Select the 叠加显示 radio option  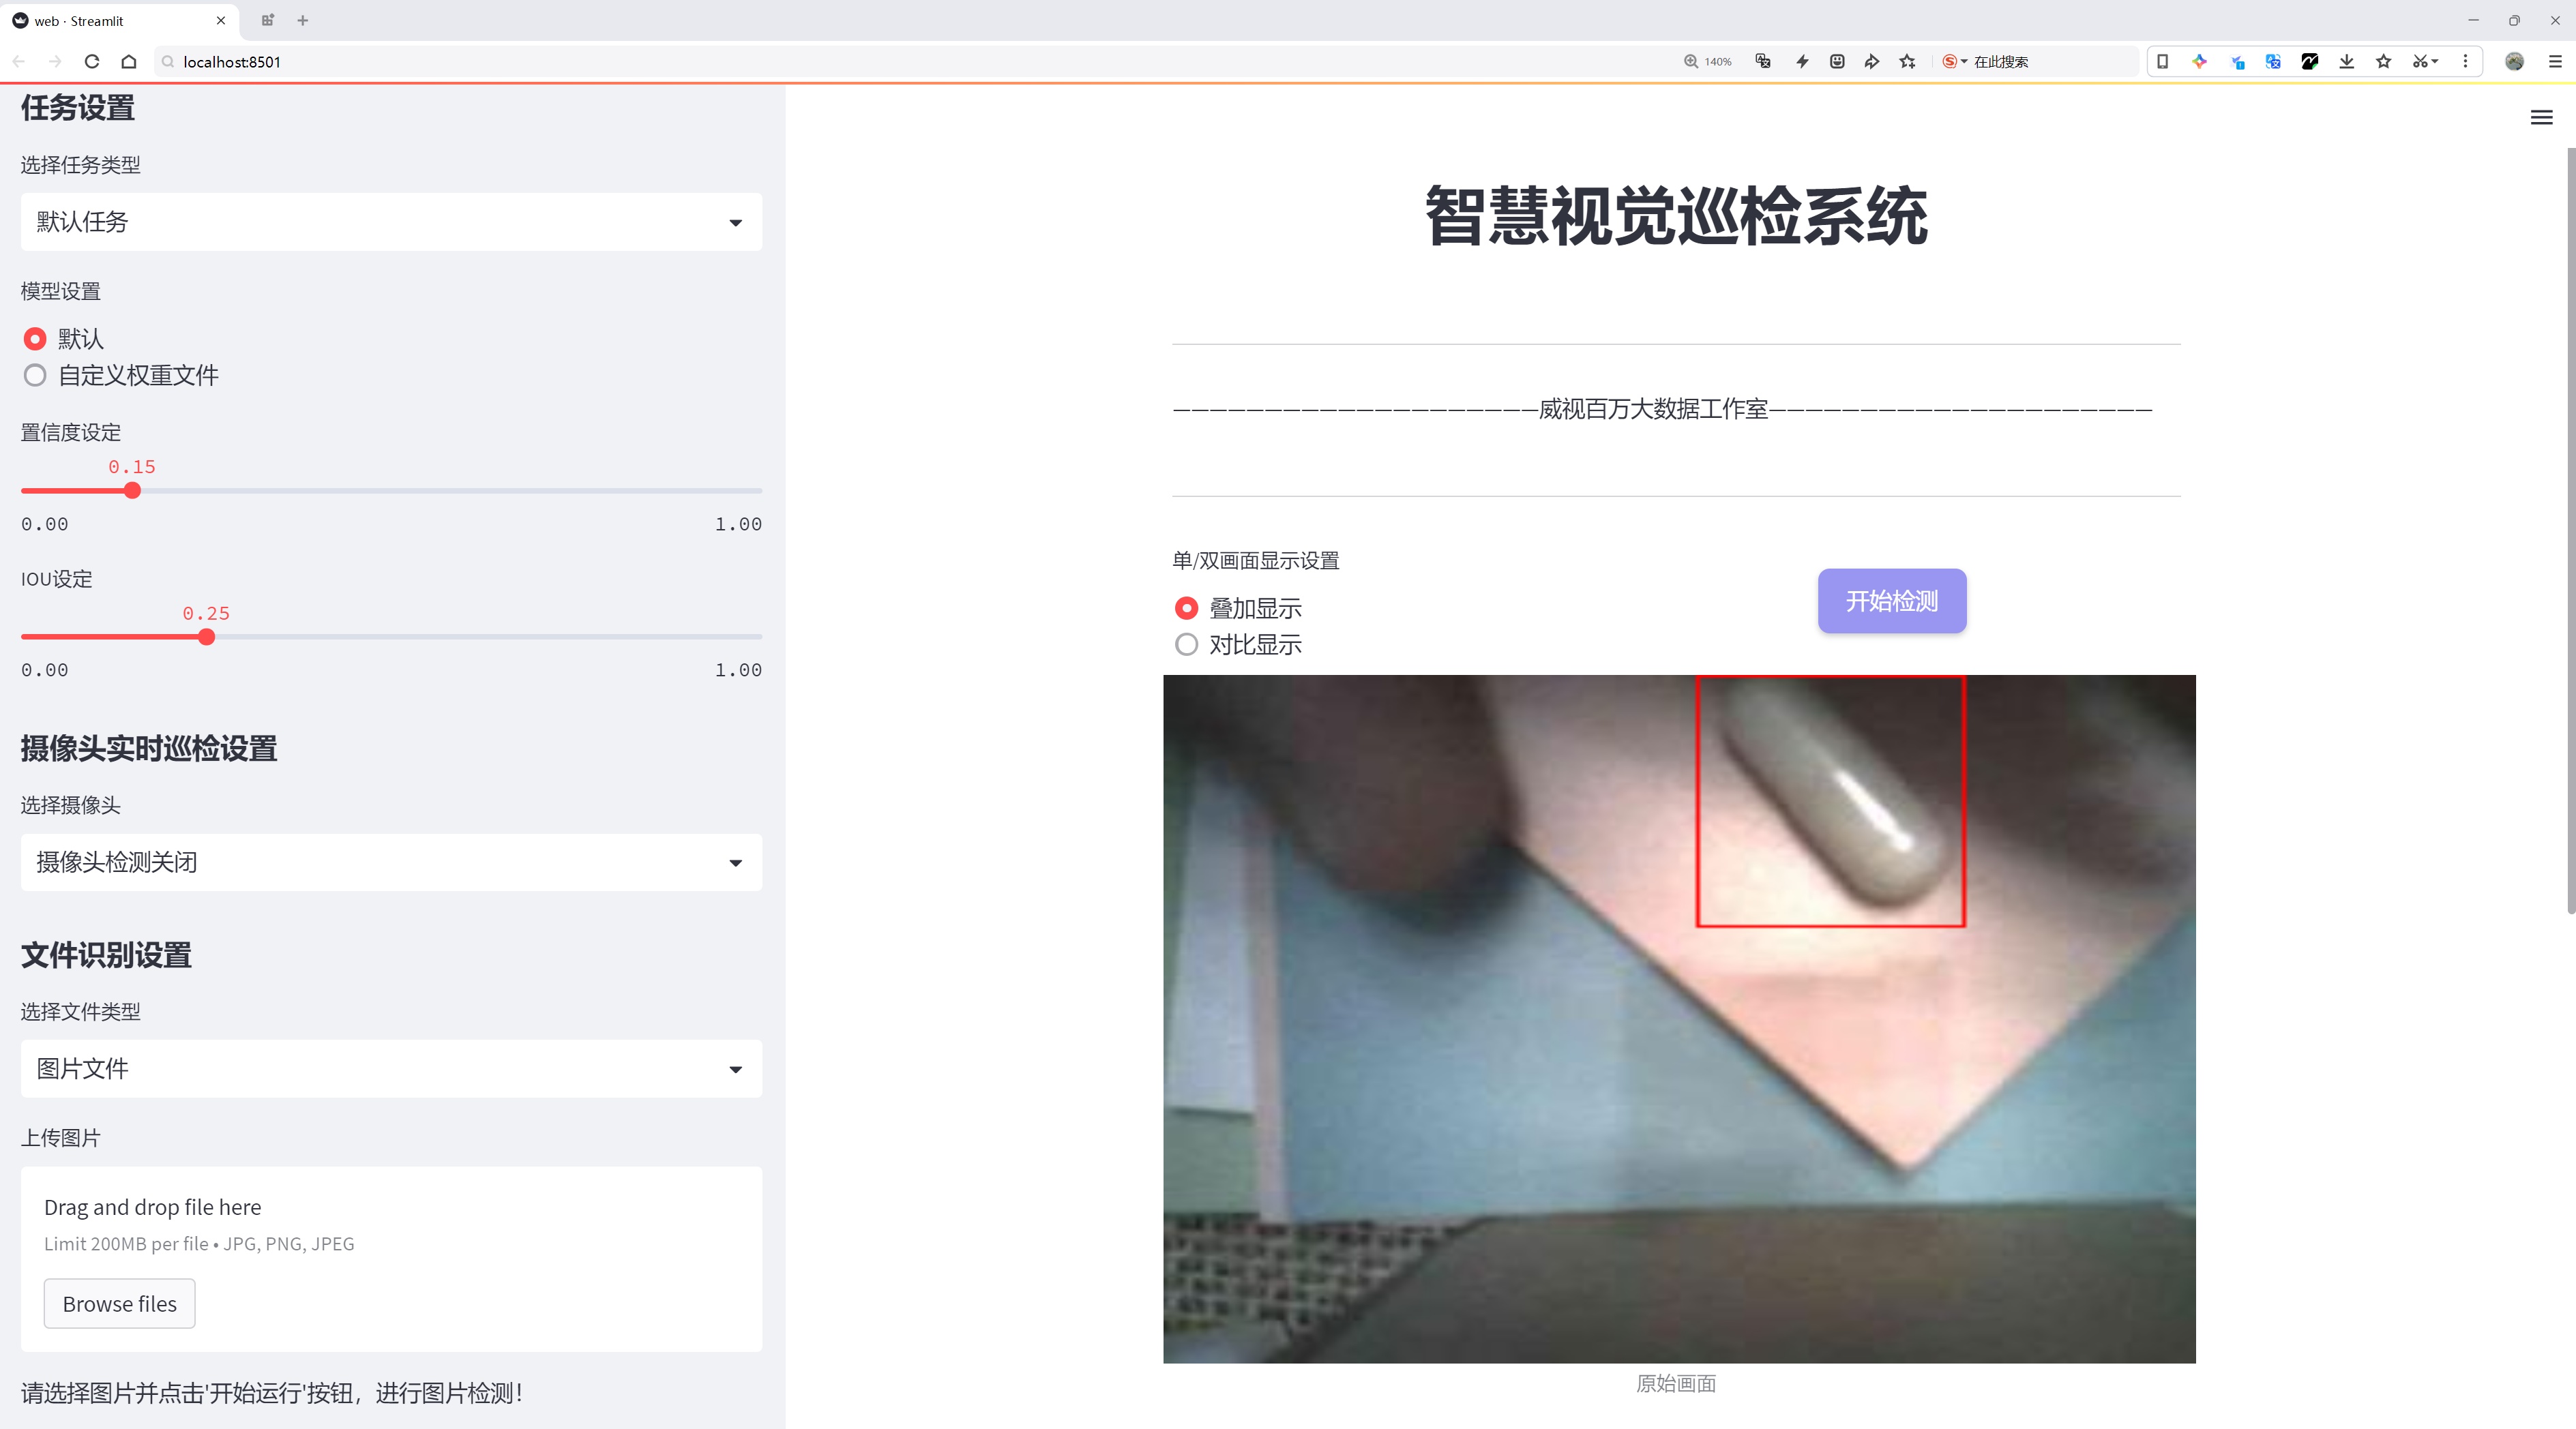coord(1186,607)
